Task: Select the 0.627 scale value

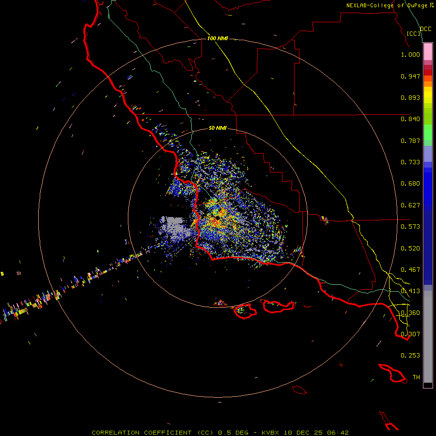Action: point(410,205)
